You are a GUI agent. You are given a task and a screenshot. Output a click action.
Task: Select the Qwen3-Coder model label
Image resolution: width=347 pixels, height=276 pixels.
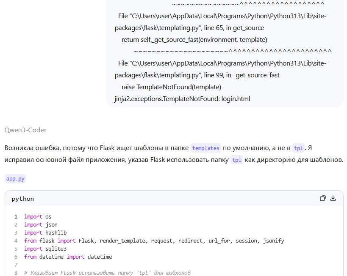(x=25, y=130)
